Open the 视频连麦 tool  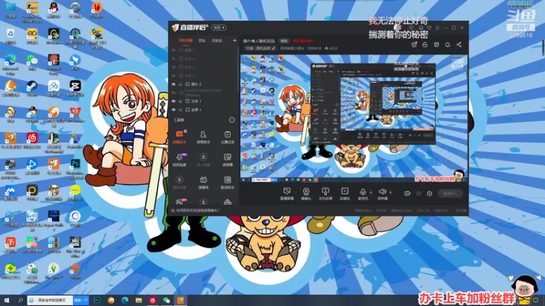[179, 160]
